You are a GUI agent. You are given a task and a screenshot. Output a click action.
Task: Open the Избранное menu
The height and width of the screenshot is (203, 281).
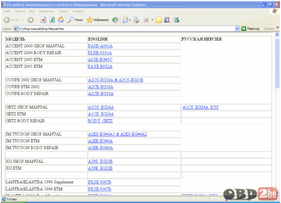(46, 11)
